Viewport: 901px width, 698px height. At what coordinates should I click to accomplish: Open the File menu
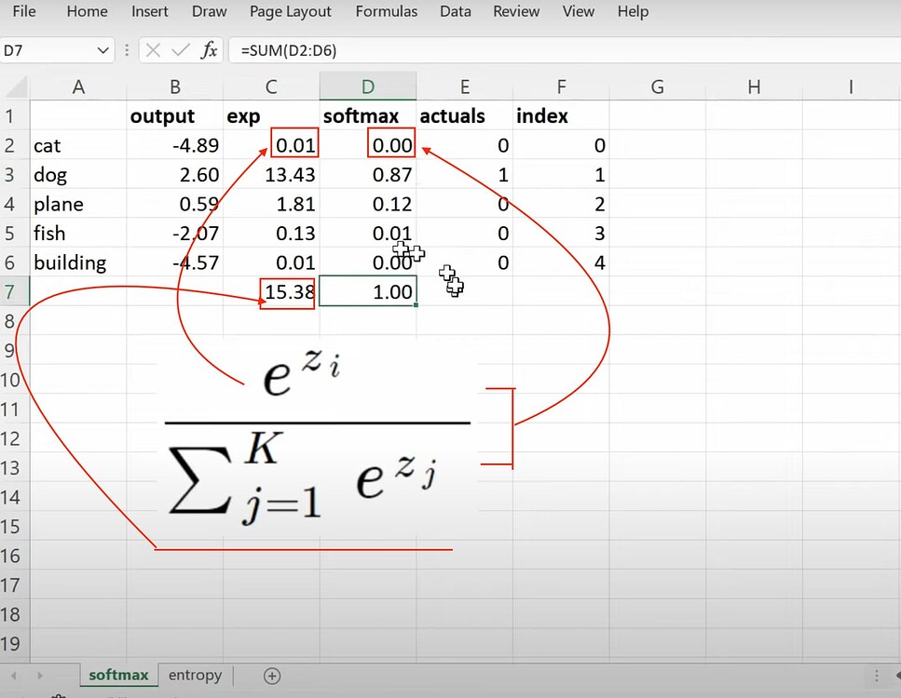pos(23,12)
